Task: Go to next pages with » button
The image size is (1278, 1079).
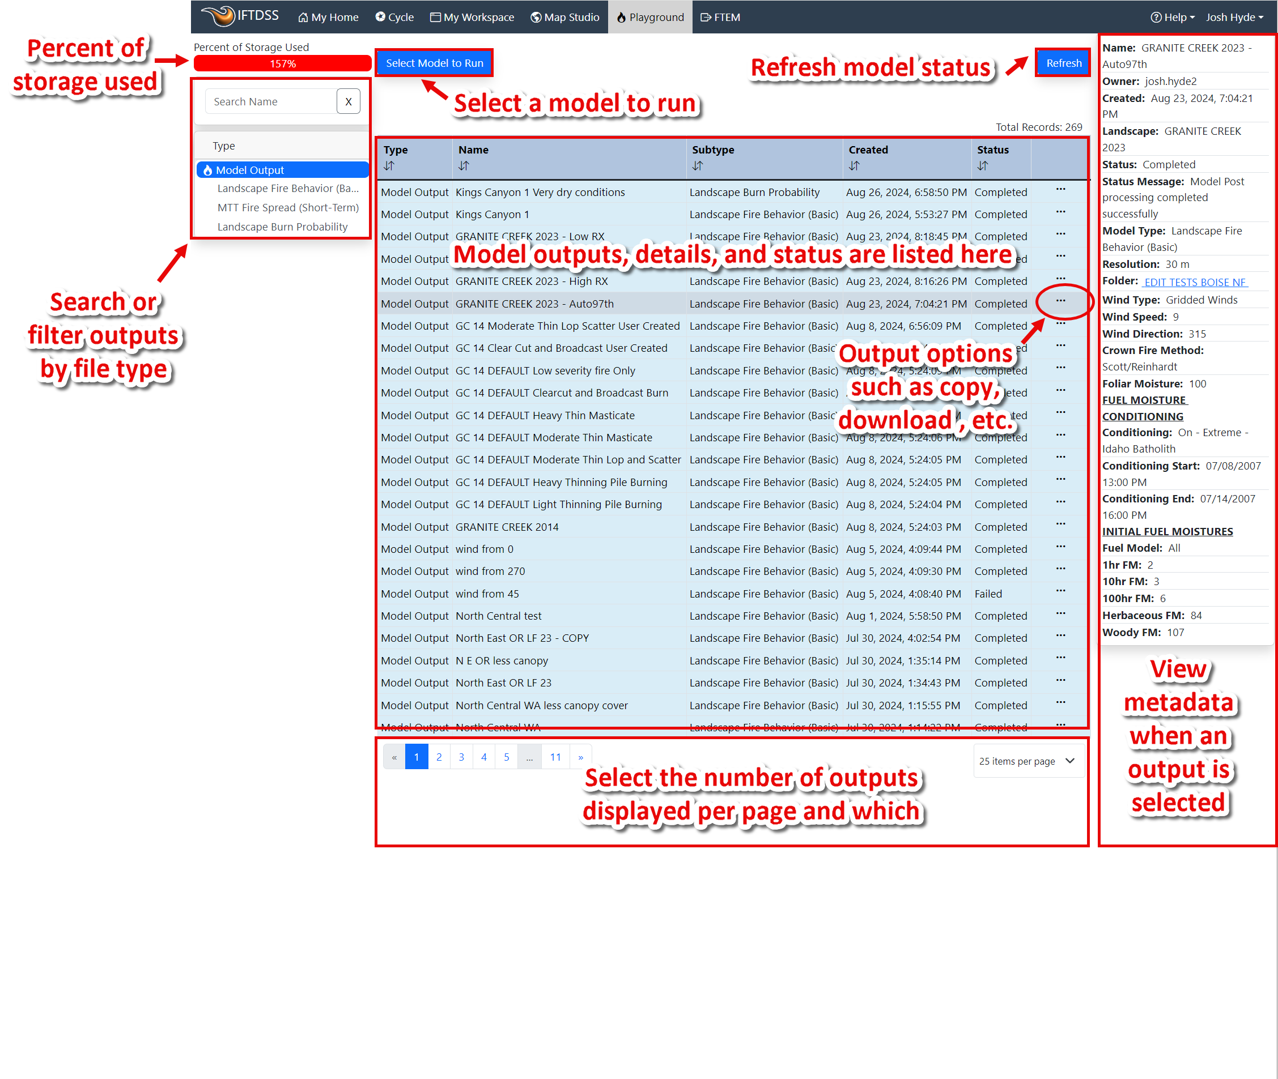Action: pos(581,757)
